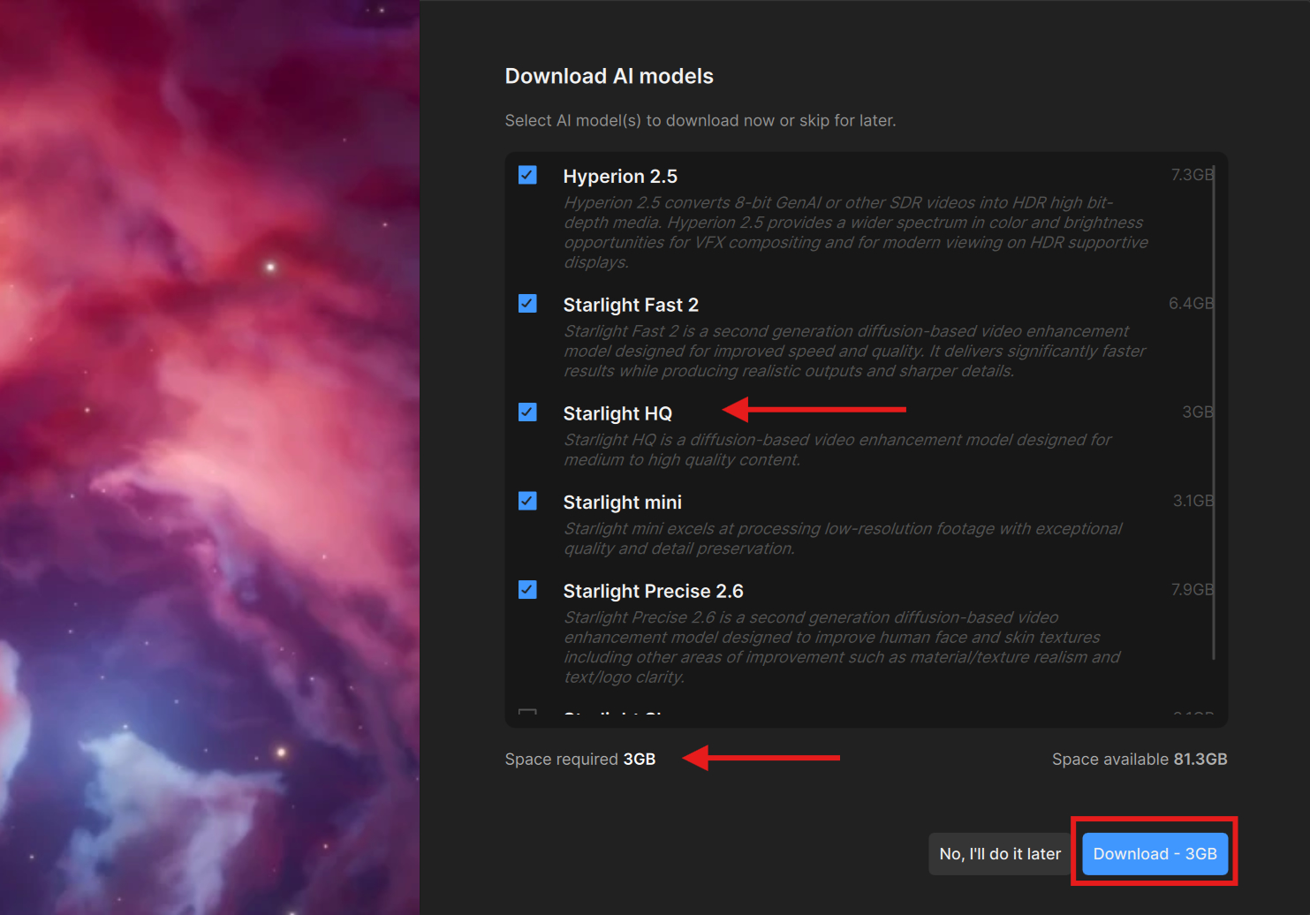Click the Download - 3GB button
1310x915 pixels.
(x=1155, y=853)
